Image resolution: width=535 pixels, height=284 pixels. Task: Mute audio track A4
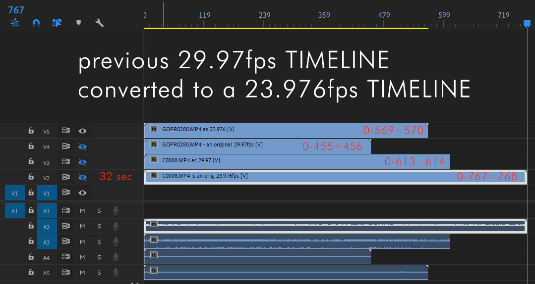pos(82,257)
